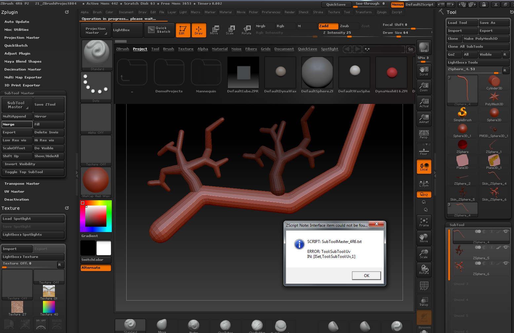This screenshot has height=333, width=514.
Task: Click the MultiAppend button
Action: (x=17, y=117)
